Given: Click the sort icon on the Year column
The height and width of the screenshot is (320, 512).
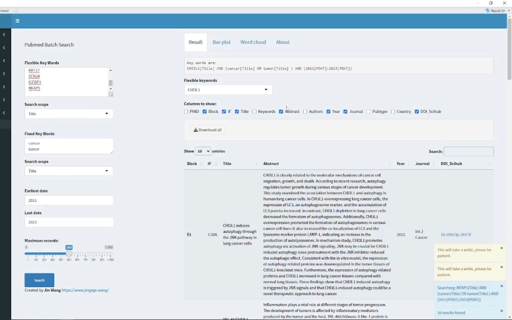Looking at the screenshot, I should (408, 164).
